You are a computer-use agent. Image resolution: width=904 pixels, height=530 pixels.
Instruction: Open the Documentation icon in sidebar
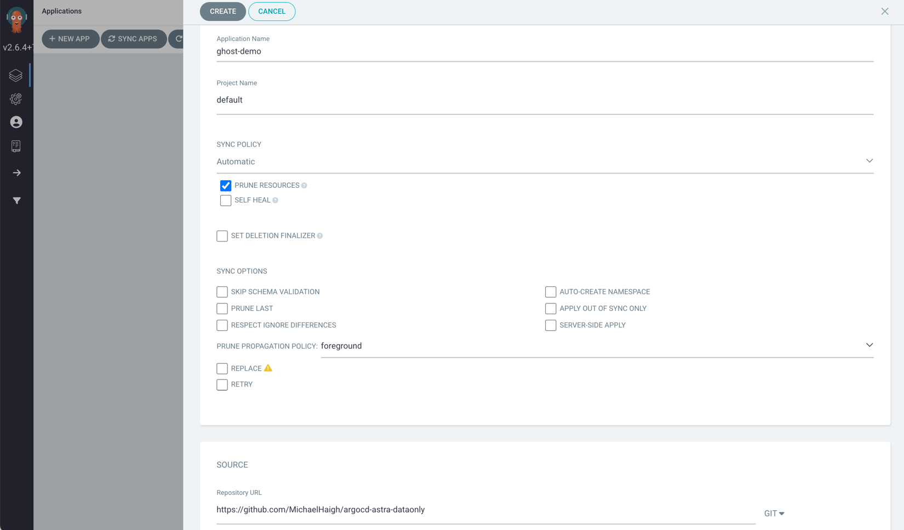coord(16,146)
